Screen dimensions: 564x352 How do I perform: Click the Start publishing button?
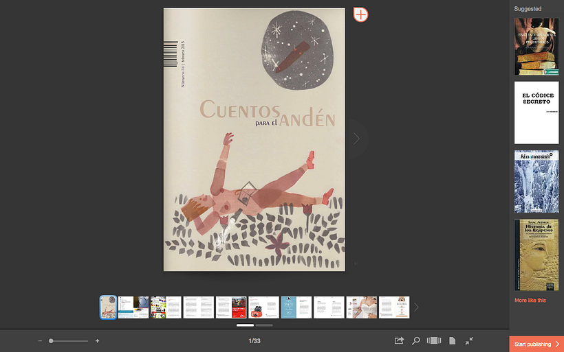pyautogui.click(x=536, y=344)
